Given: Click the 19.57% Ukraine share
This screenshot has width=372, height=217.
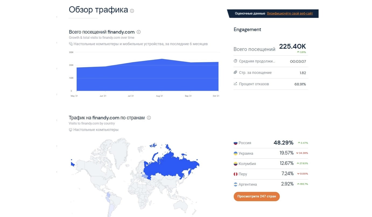Looking at the screenshot, I should point(286,153).
